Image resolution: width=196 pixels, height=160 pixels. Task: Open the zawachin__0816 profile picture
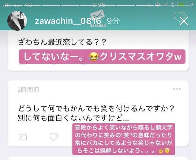(17, 21)
